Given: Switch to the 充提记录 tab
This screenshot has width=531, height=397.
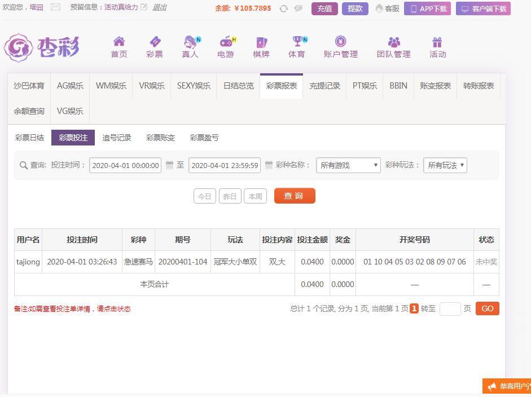Looking at the screenshot, I should click(x=324, y=86).
